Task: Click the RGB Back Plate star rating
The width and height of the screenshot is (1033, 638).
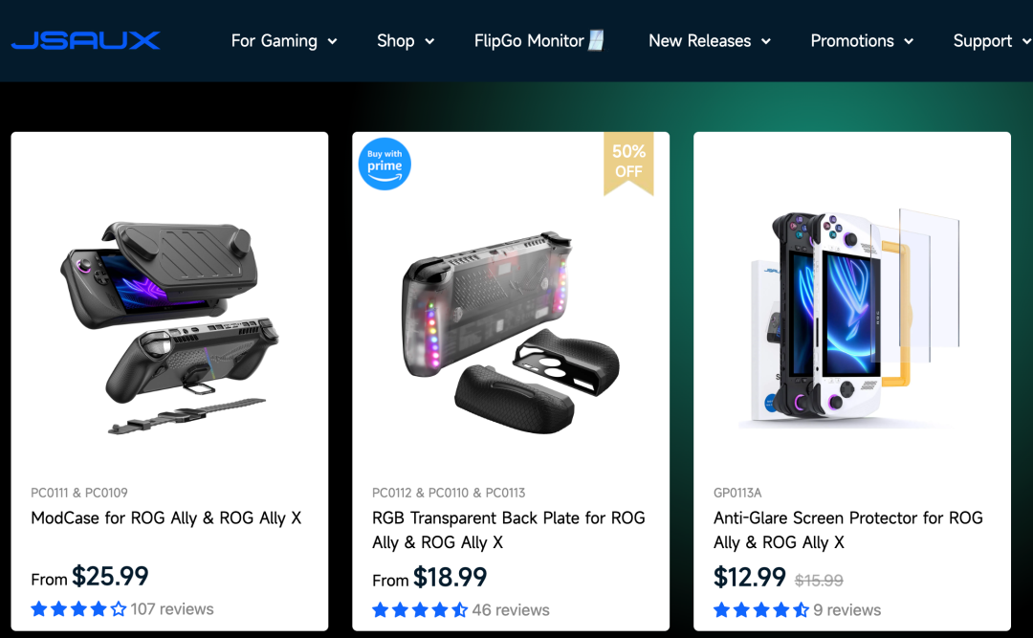Action: pos(420,610)
